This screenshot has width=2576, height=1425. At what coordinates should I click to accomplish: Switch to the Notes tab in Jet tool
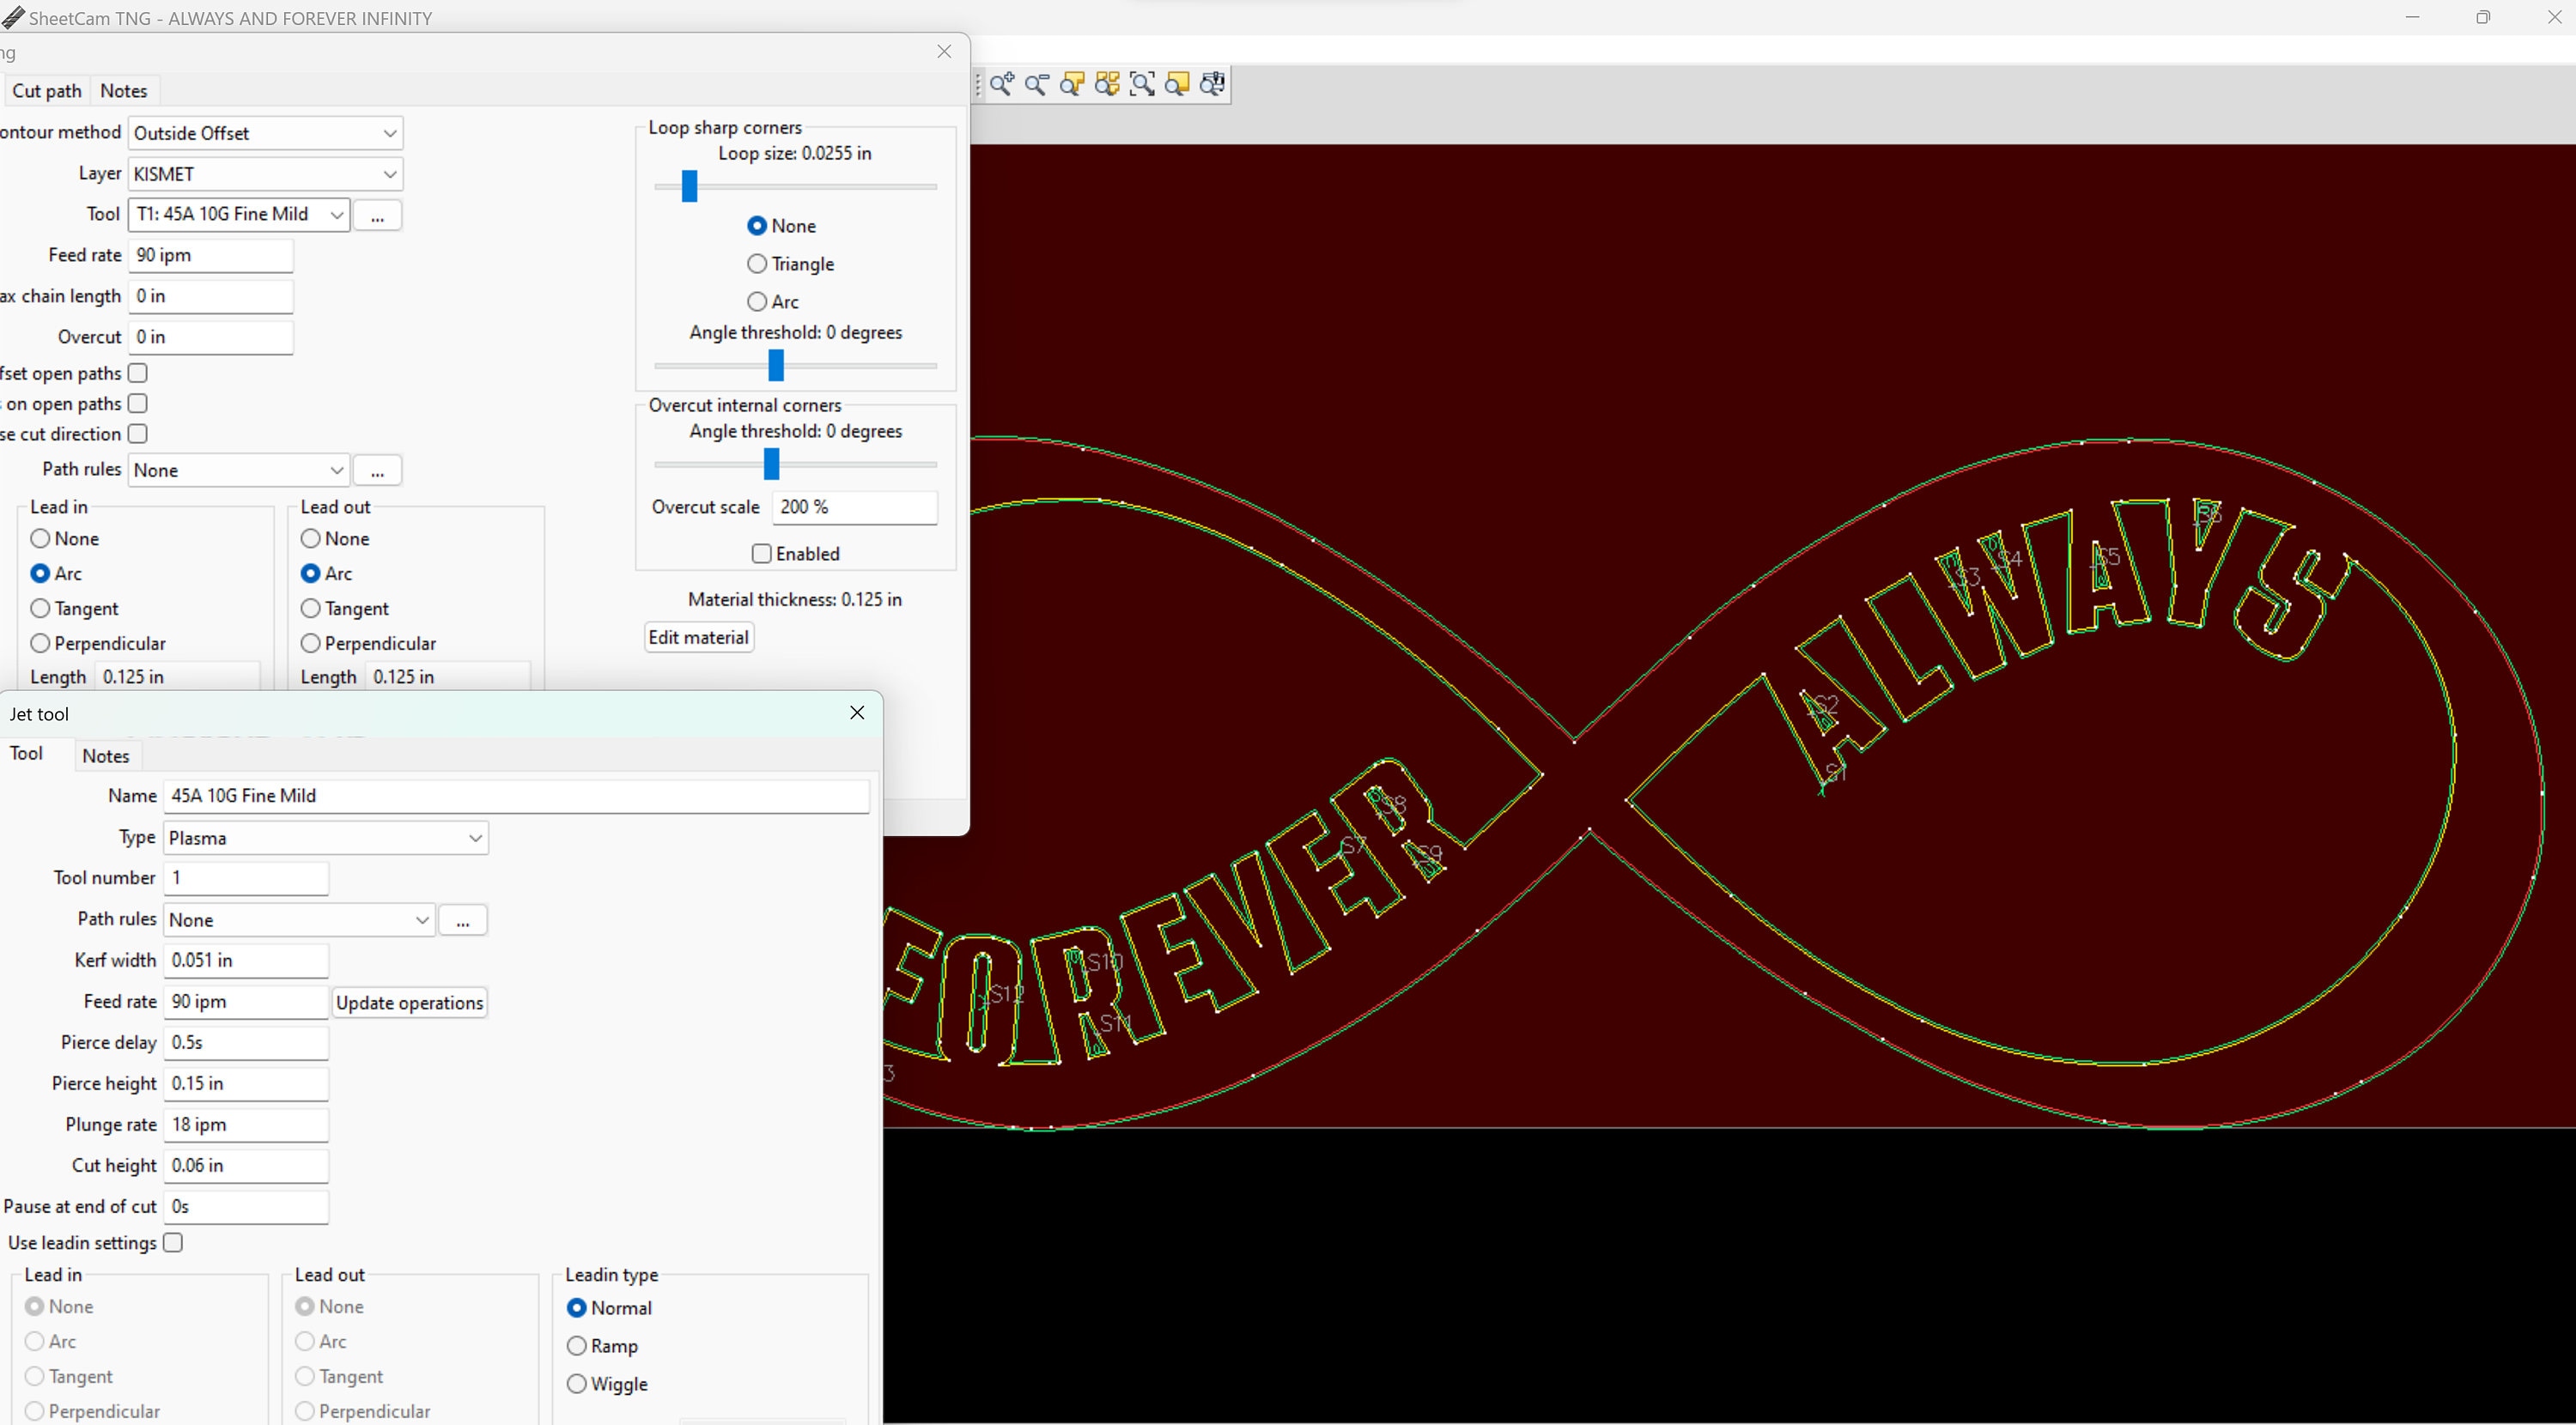tap(106, 755)
